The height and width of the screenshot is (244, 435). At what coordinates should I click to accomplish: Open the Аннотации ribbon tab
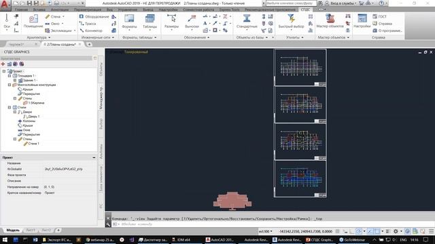[x=59, y=9]
